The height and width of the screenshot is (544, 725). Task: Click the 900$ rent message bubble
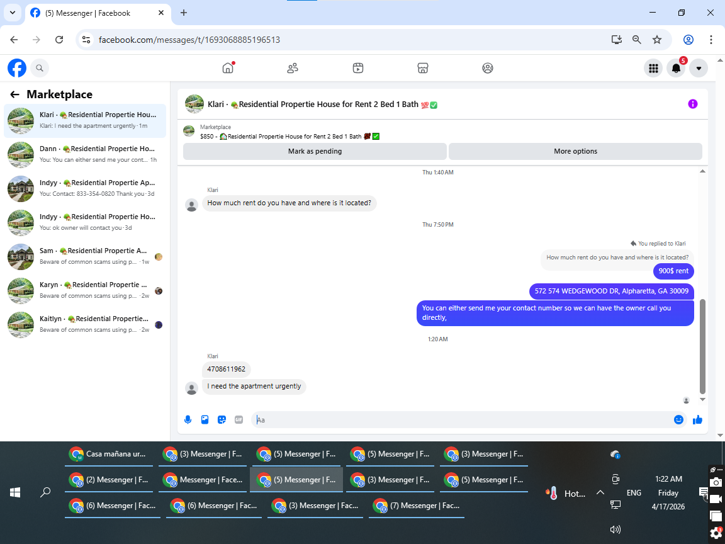tap(673, 271)
